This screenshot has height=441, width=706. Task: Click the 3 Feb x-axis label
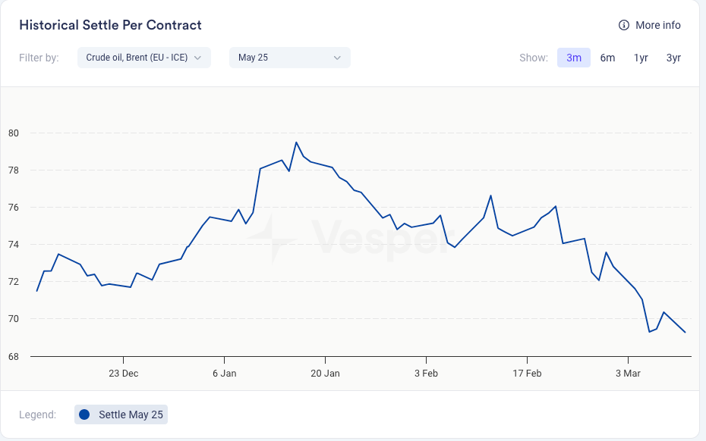(x=426, y=374)
